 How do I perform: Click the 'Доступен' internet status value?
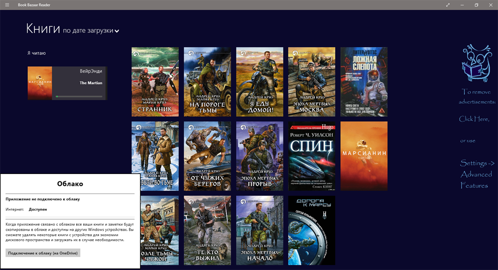[38, 209]
